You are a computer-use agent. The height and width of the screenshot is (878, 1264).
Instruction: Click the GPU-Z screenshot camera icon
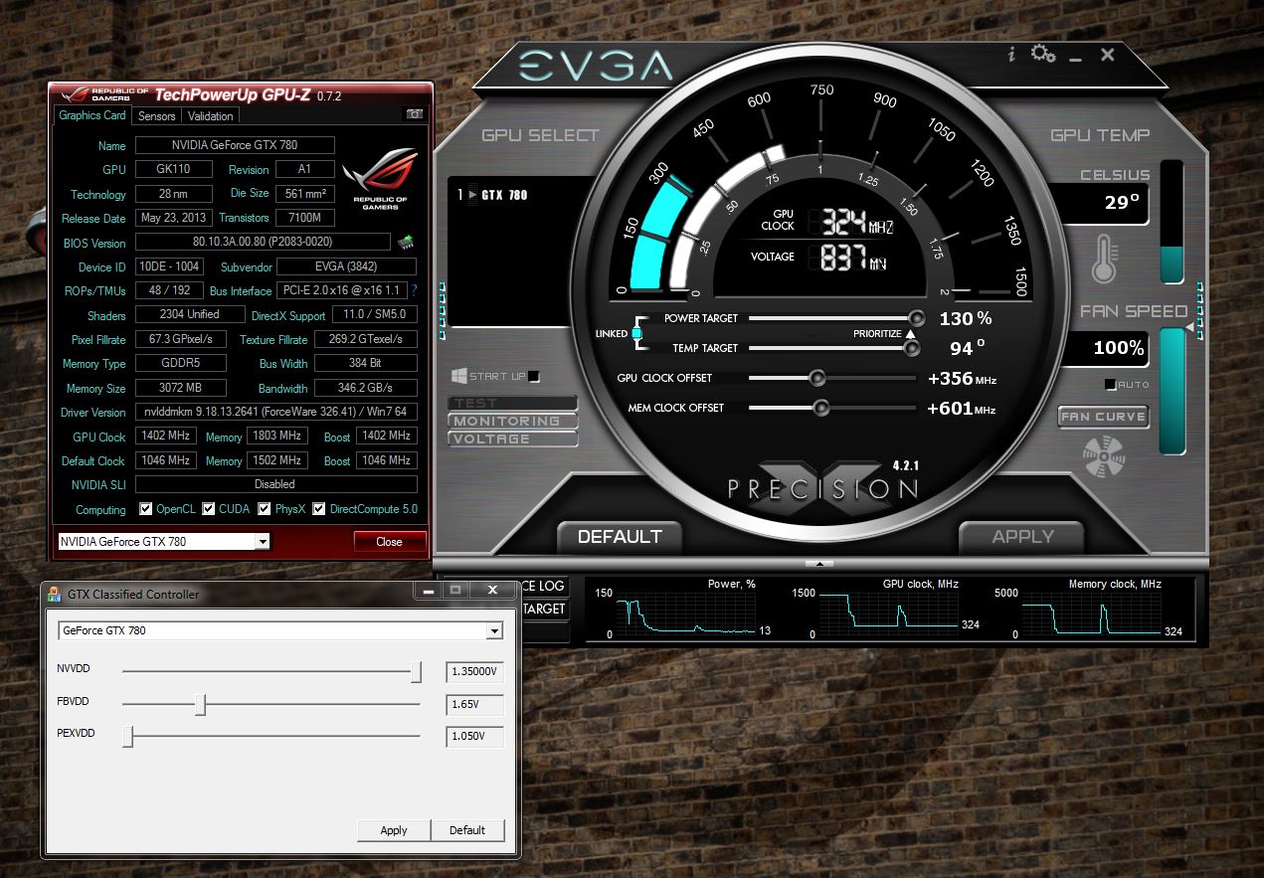(x=415, y=114)
